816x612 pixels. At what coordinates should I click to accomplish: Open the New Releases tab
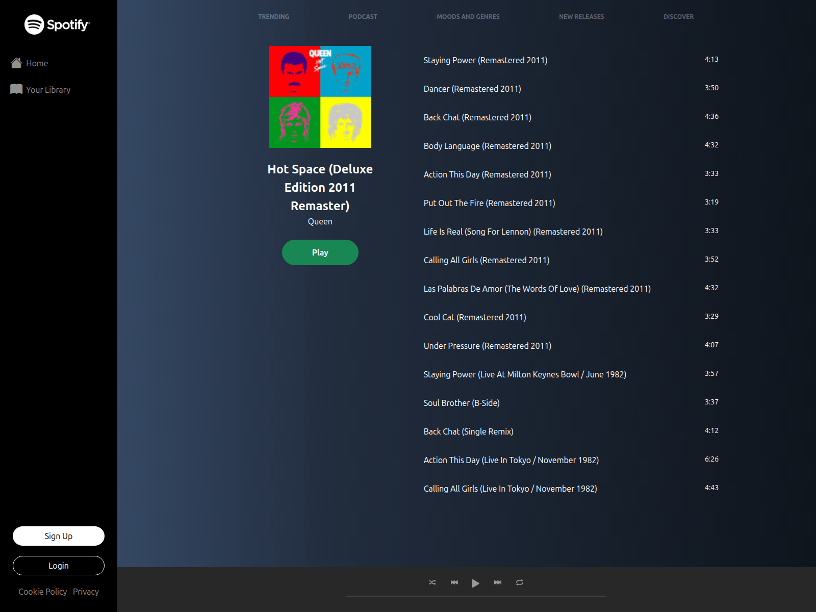581,17
